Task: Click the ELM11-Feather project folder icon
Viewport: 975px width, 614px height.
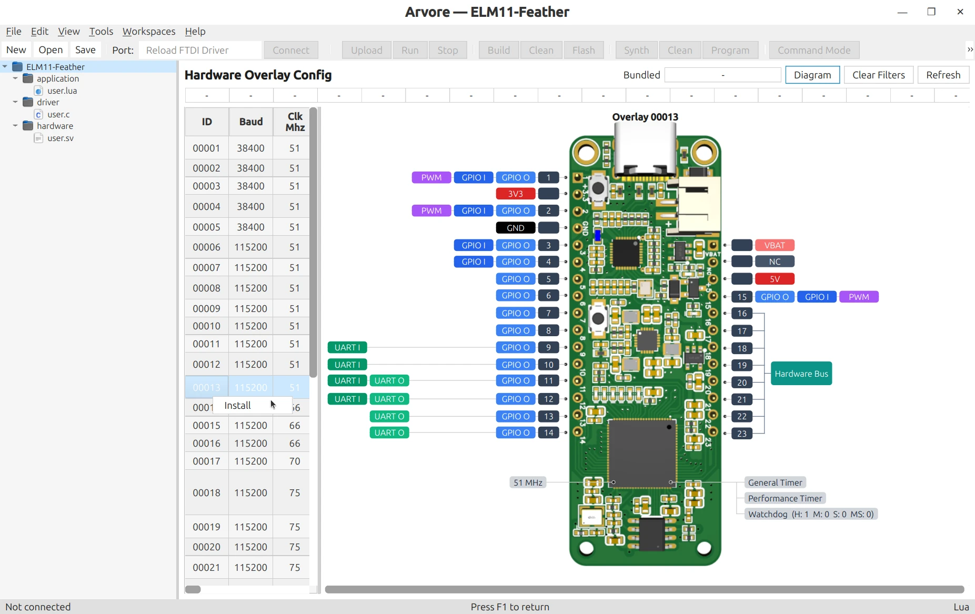Action: pyautogui.click(x=17, y=67)
